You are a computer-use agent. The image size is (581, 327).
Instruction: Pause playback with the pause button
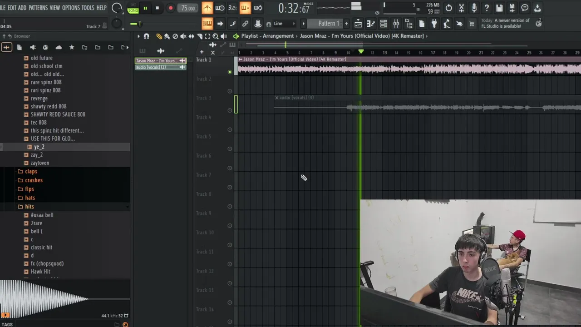145,8
